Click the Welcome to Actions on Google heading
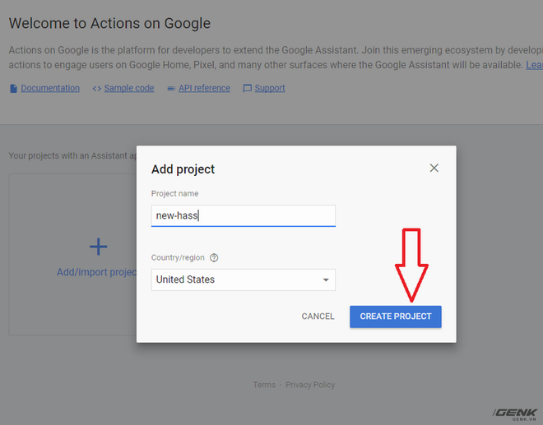The height and width of the screenshot is (425, 543). pos(109,24)
